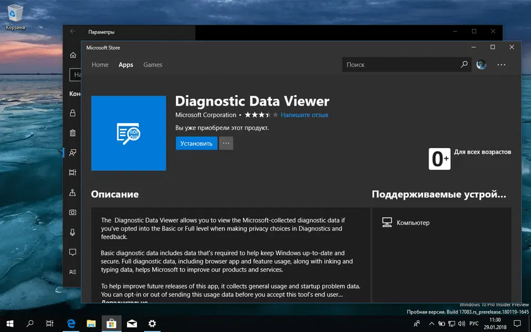This screenshot has width=531, height=332.
Task: Click the search magnifier in Store search box
Action: [464, 64]
